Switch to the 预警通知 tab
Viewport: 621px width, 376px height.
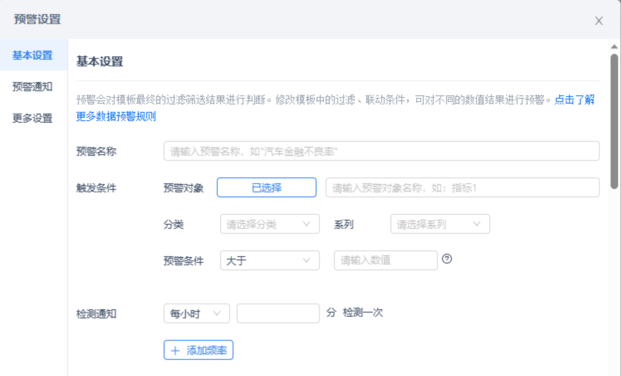[x=32, y=87]
